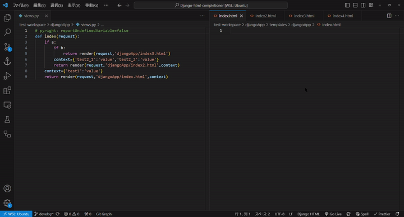The width and height of the screenshot is (404, 217).
Task: Change language mode Django HTML
Action: tap(309, 214)
